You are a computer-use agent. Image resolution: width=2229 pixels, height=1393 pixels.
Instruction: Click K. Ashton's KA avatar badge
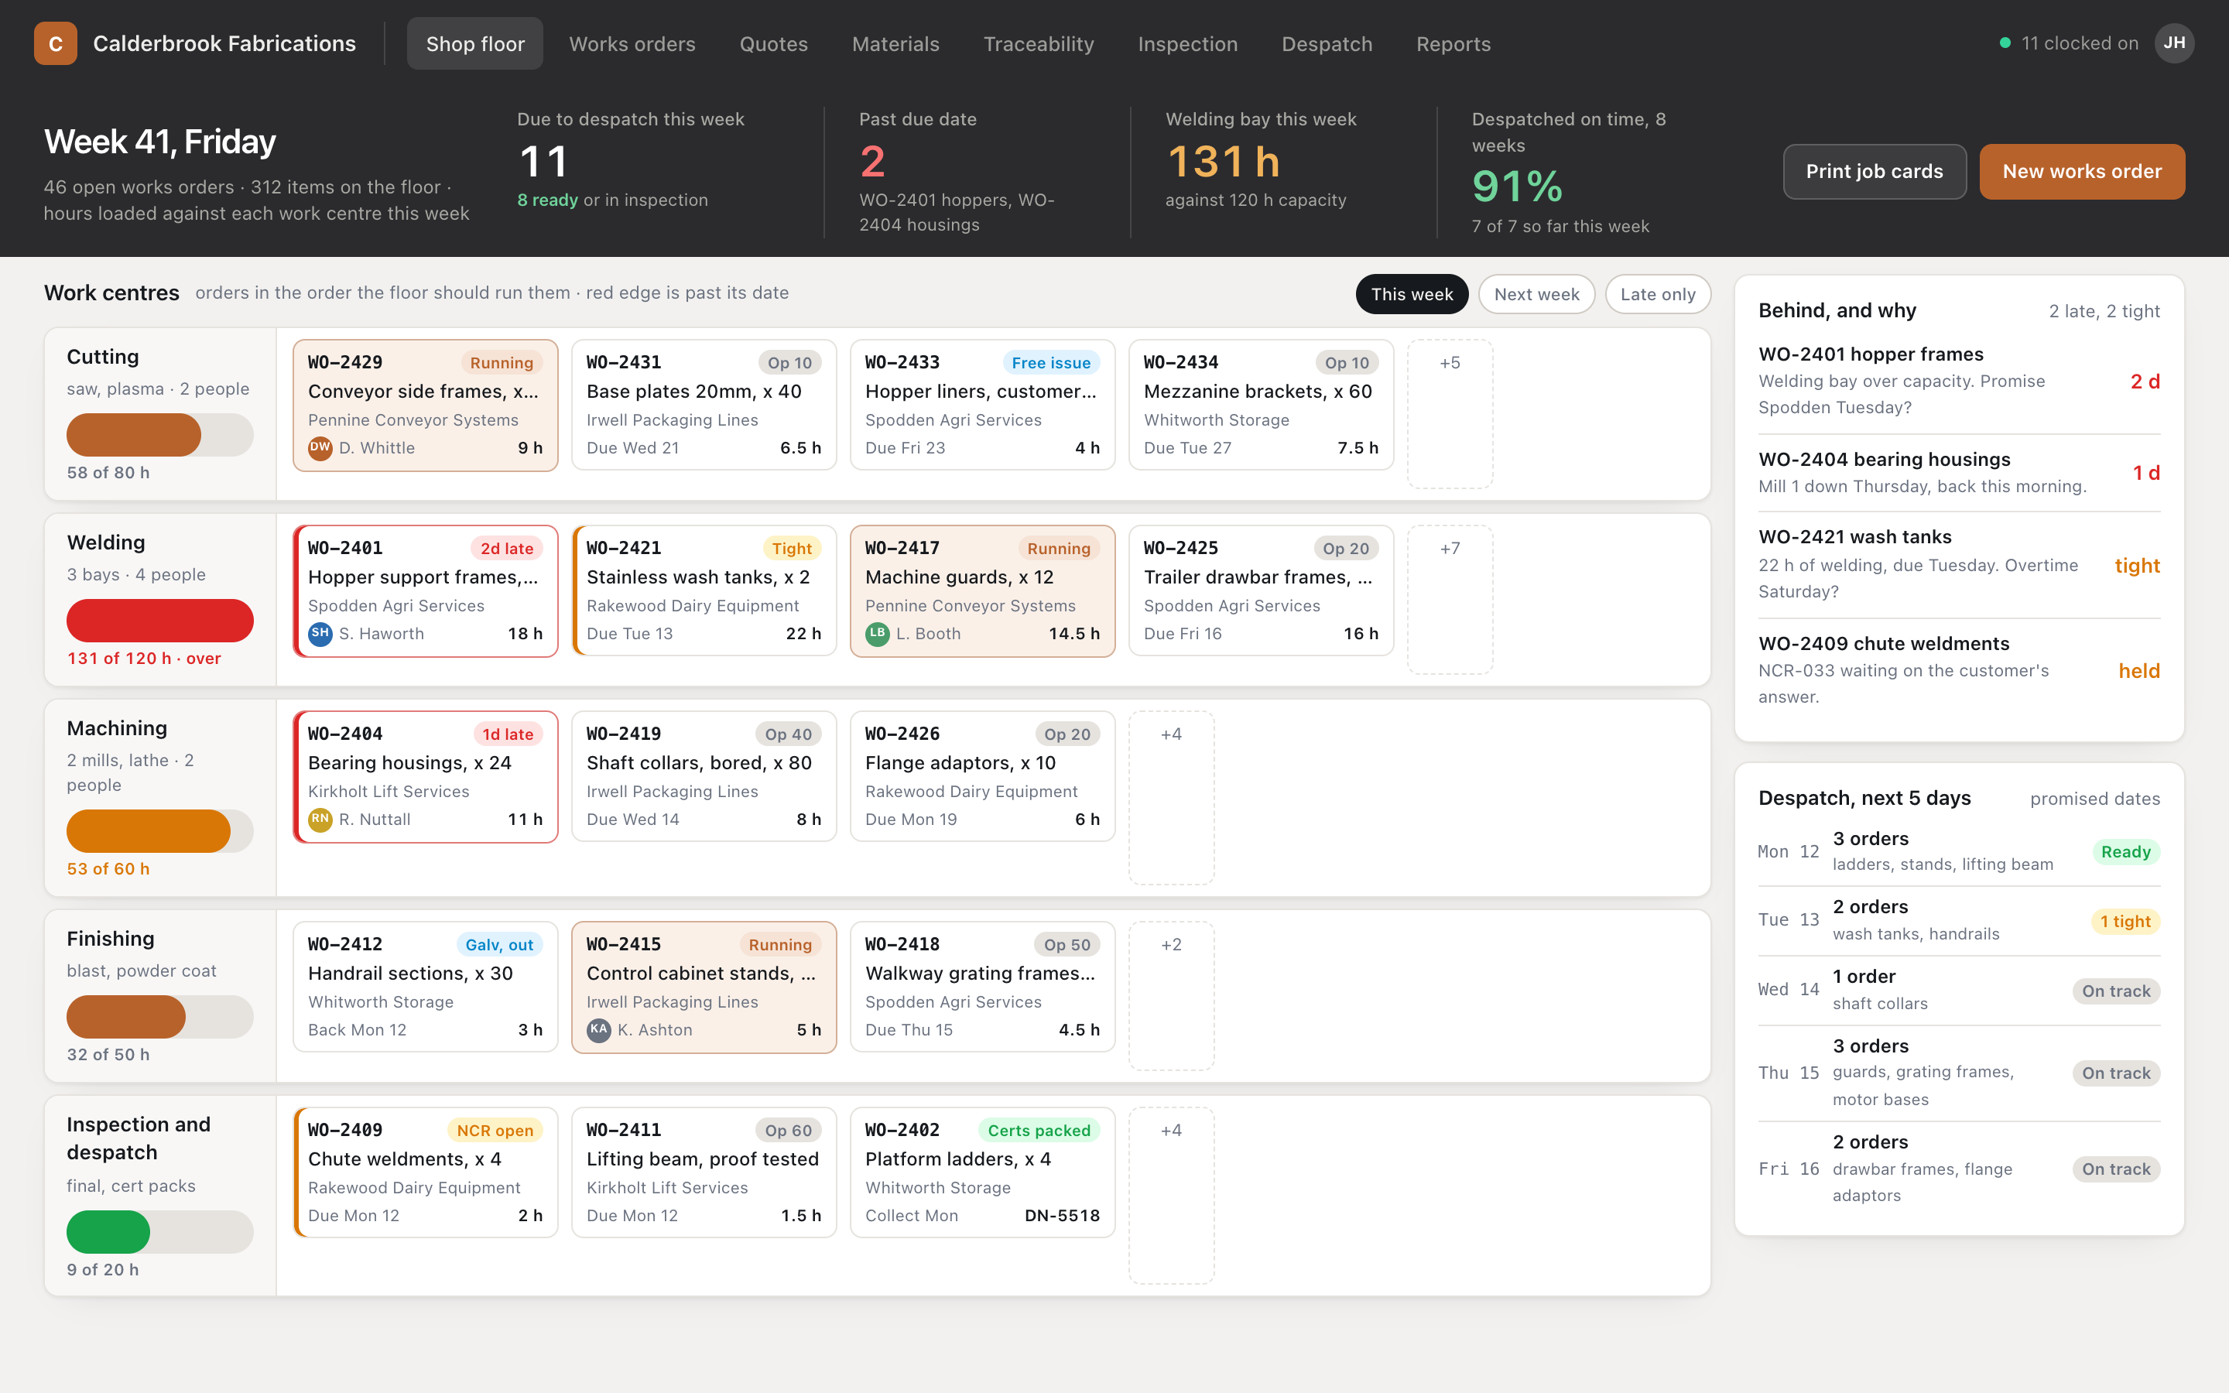click(x=599, y=1030)
